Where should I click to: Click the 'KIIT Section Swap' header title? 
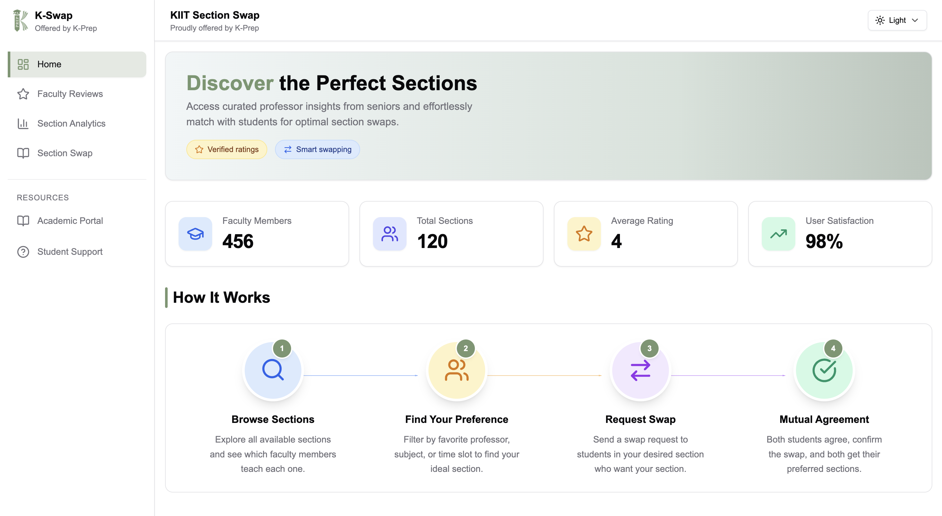(215, 15)
